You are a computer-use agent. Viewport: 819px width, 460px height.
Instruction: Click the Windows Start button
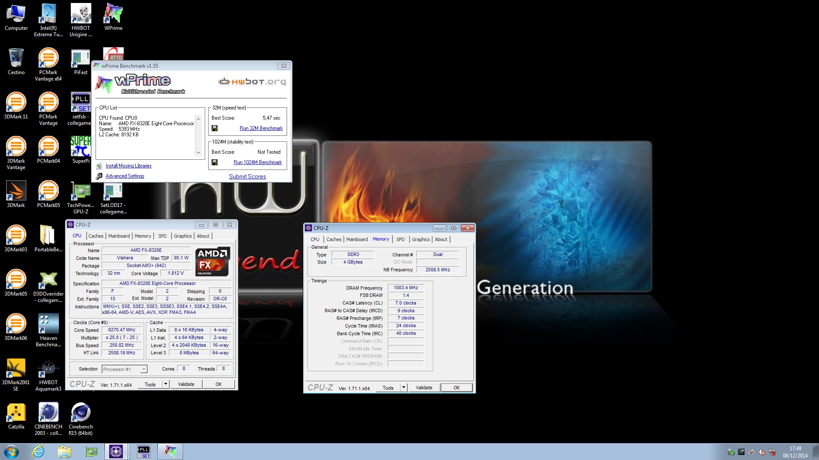click(x=11, y=451)
